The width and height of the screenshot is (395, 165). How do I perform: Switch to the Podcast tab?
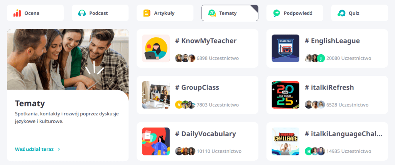(x=100, y=13)
